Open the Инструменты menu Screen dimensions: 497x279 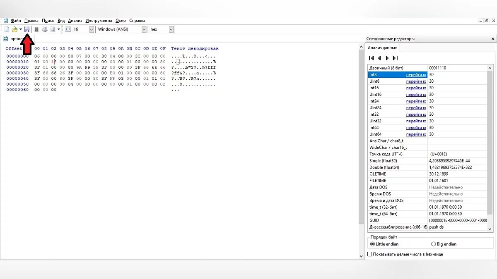(99, 20)
